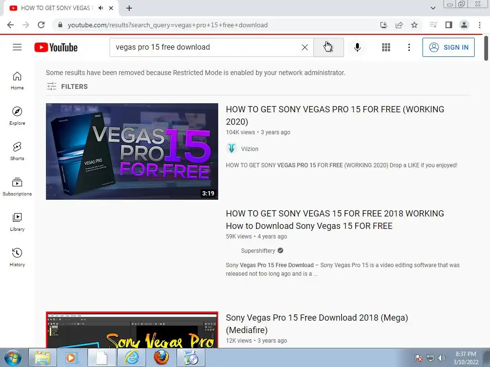Image resolution: width=490 pixels, height=367 pixels.
Task: Expand the FILTERS options
Action: point(67,86)
